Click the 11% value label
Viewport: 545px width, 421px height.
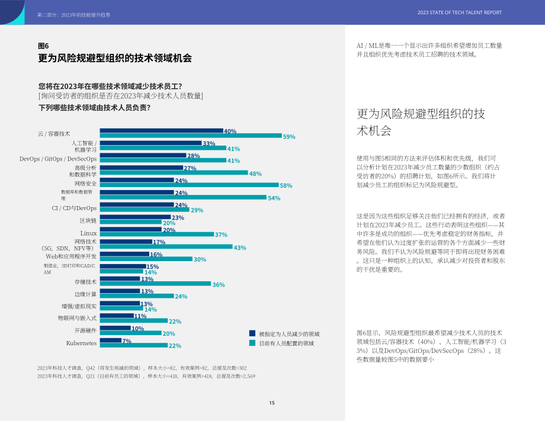pyautogui.click(x=140, y=316)
